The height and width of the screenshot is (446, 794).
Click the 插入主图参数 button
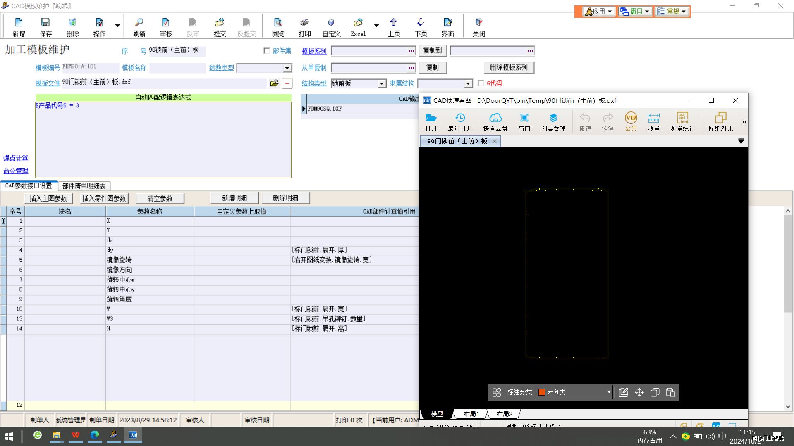tap(48, 199)
